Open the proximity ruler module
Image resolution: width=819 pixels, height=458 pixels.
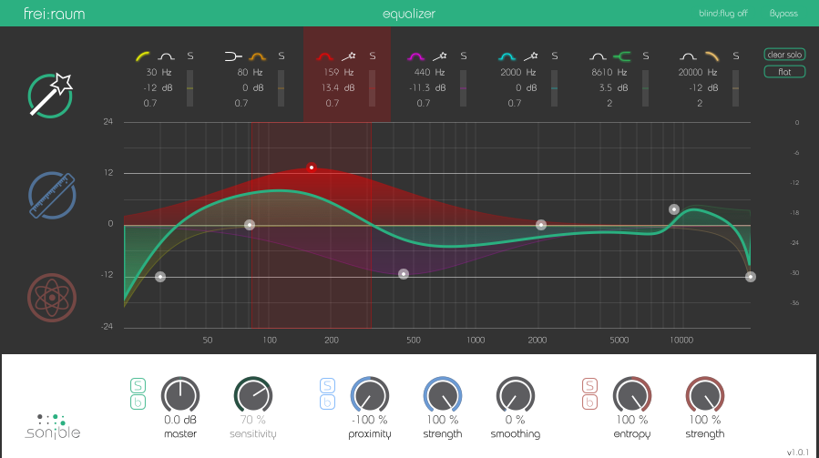click(52, 196)
